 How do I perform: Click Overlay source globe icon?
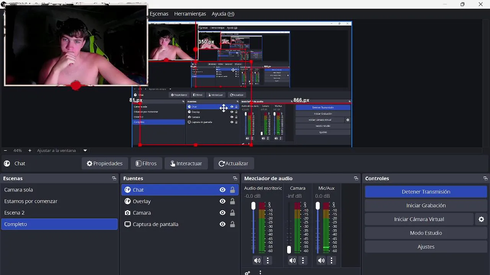point(127,201)
